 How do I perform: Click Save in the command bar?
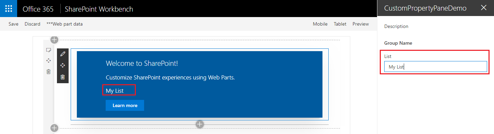tap(13, 24)
